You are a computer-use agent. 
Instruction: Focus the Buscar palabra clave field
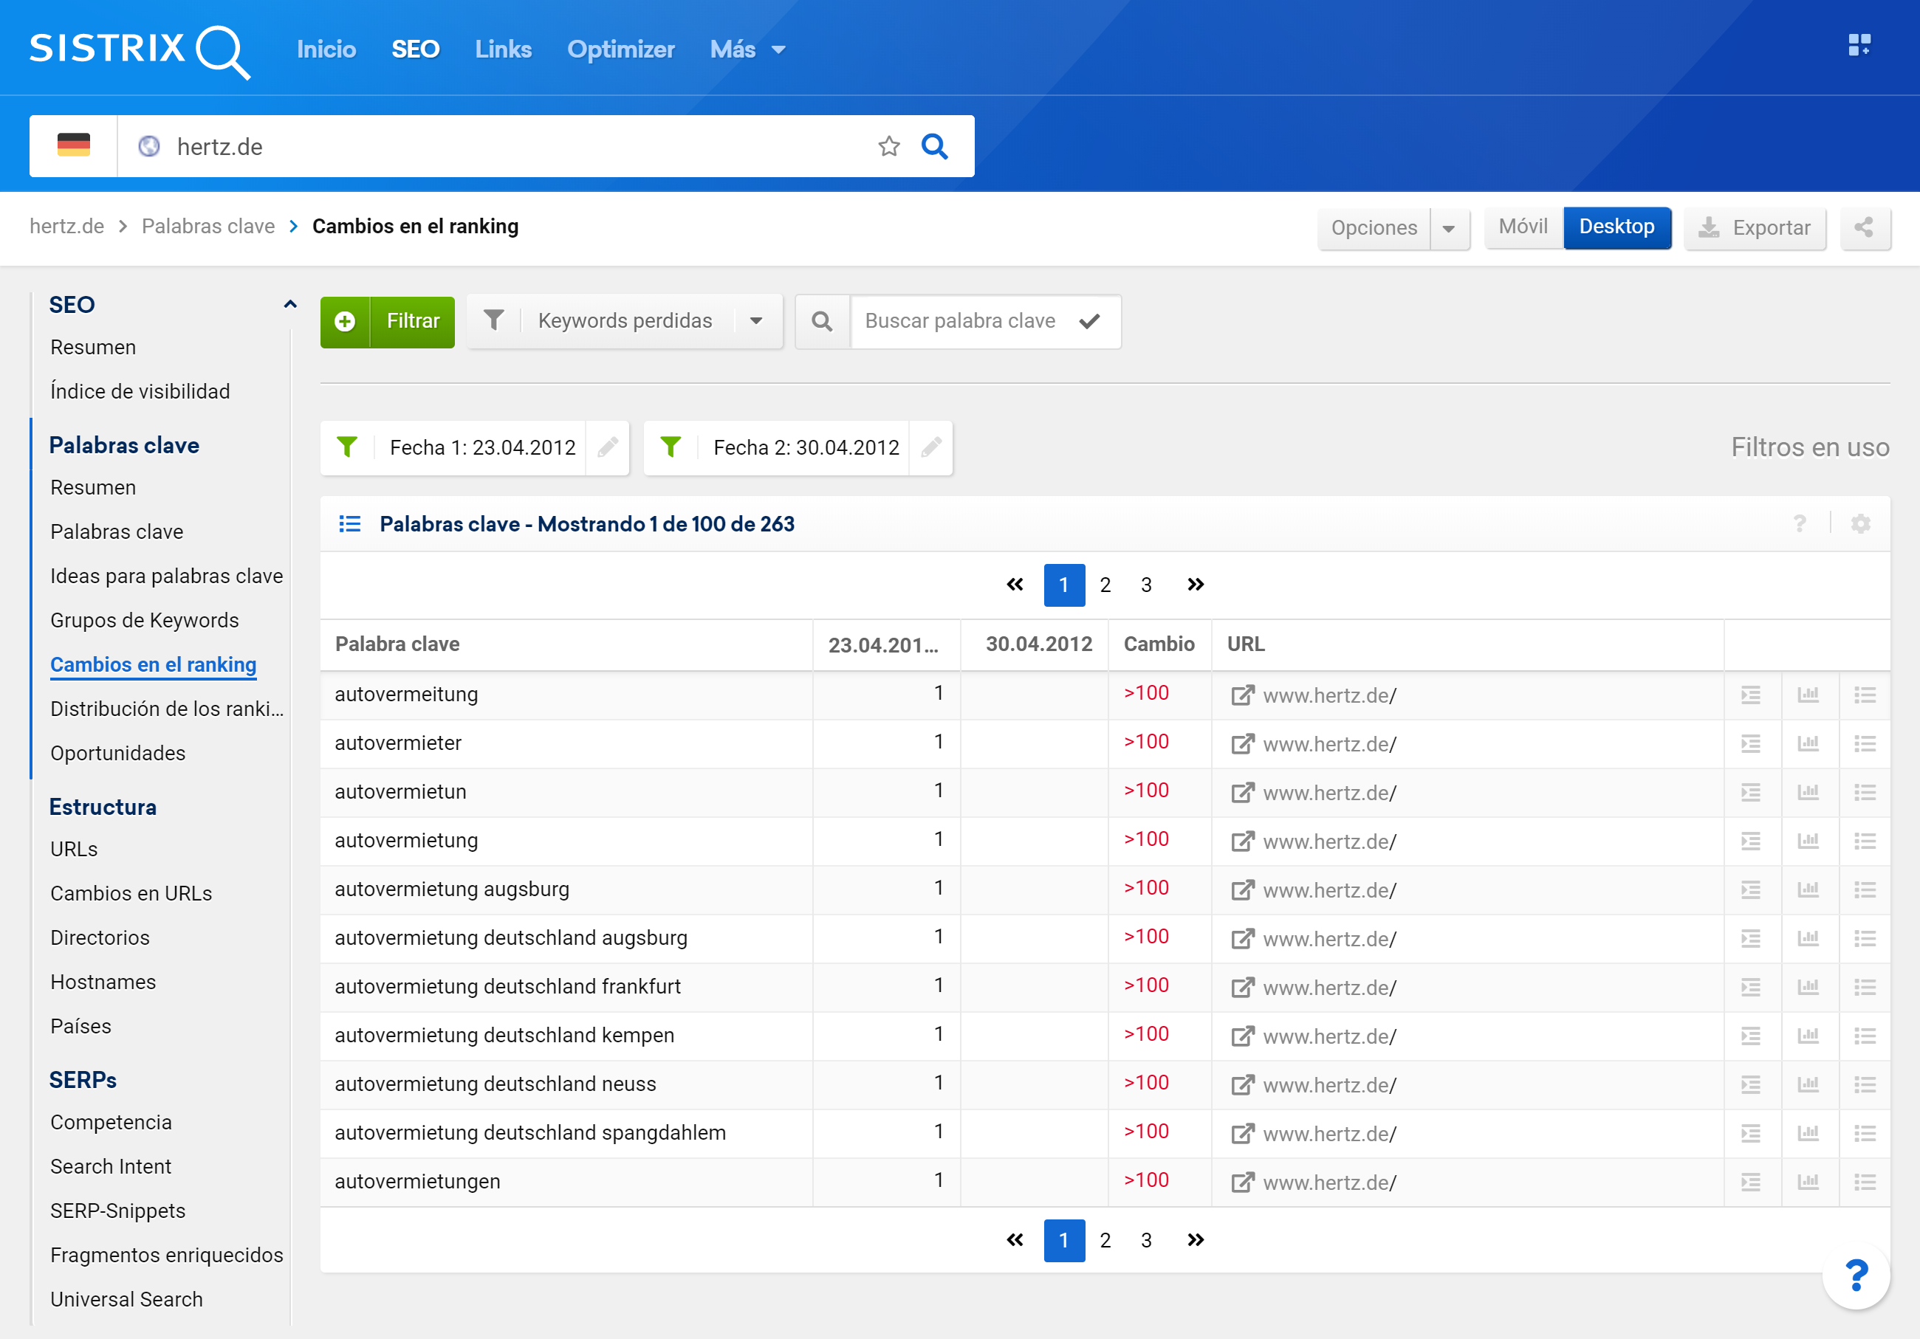point(959,321)
